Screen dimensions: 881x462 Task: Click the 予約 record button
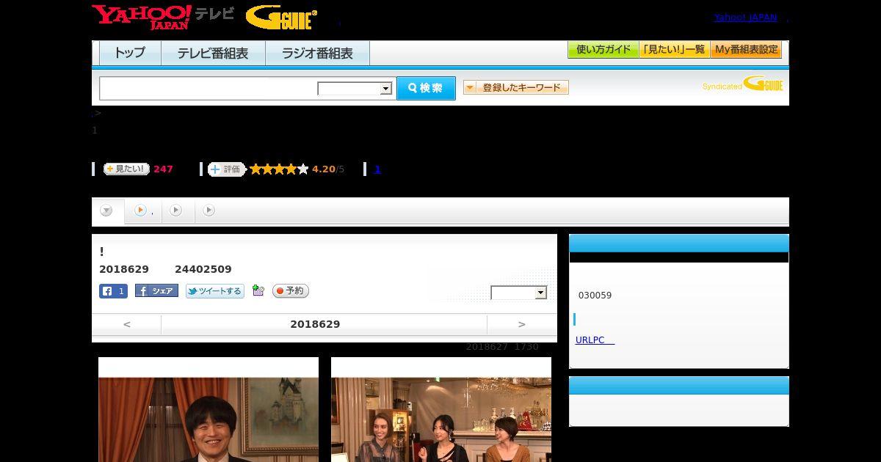[x=291, y=291]
